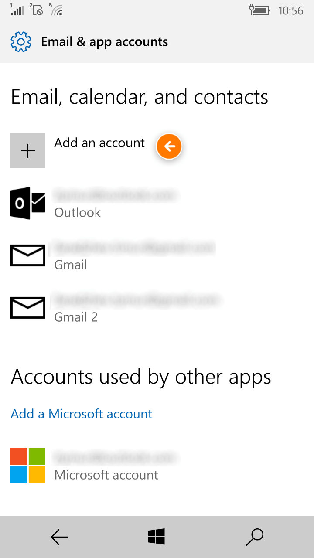Select the 'Gmail 2' account label
The height and width of the screenshot is (558, 314).
[x=76, y=317]
